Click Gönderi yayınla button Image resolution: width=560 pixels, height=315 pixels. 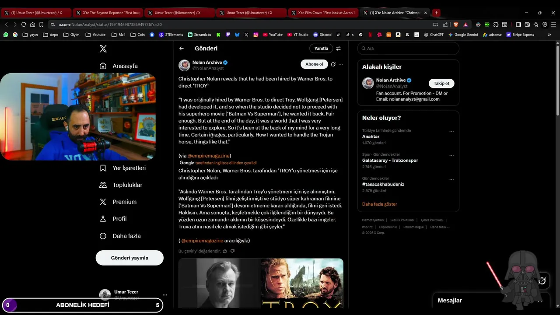129,258
